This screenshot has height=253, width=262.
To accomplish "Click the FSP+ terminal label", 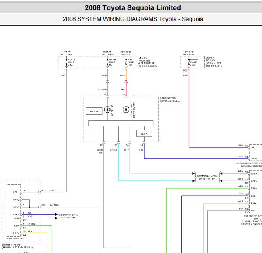I will pos(254,203).
